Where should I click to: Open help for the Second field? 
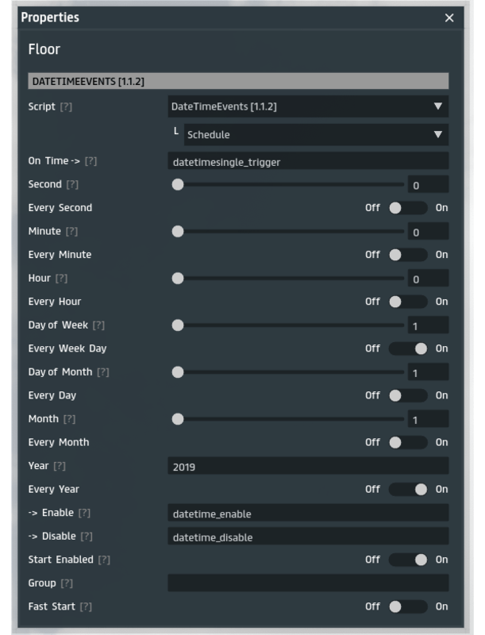[72, 184]
